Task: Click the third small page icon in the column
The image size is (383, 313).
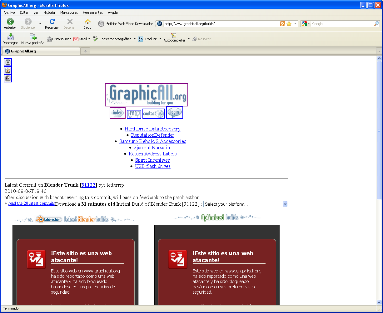Action: click(x=8, y=78)
